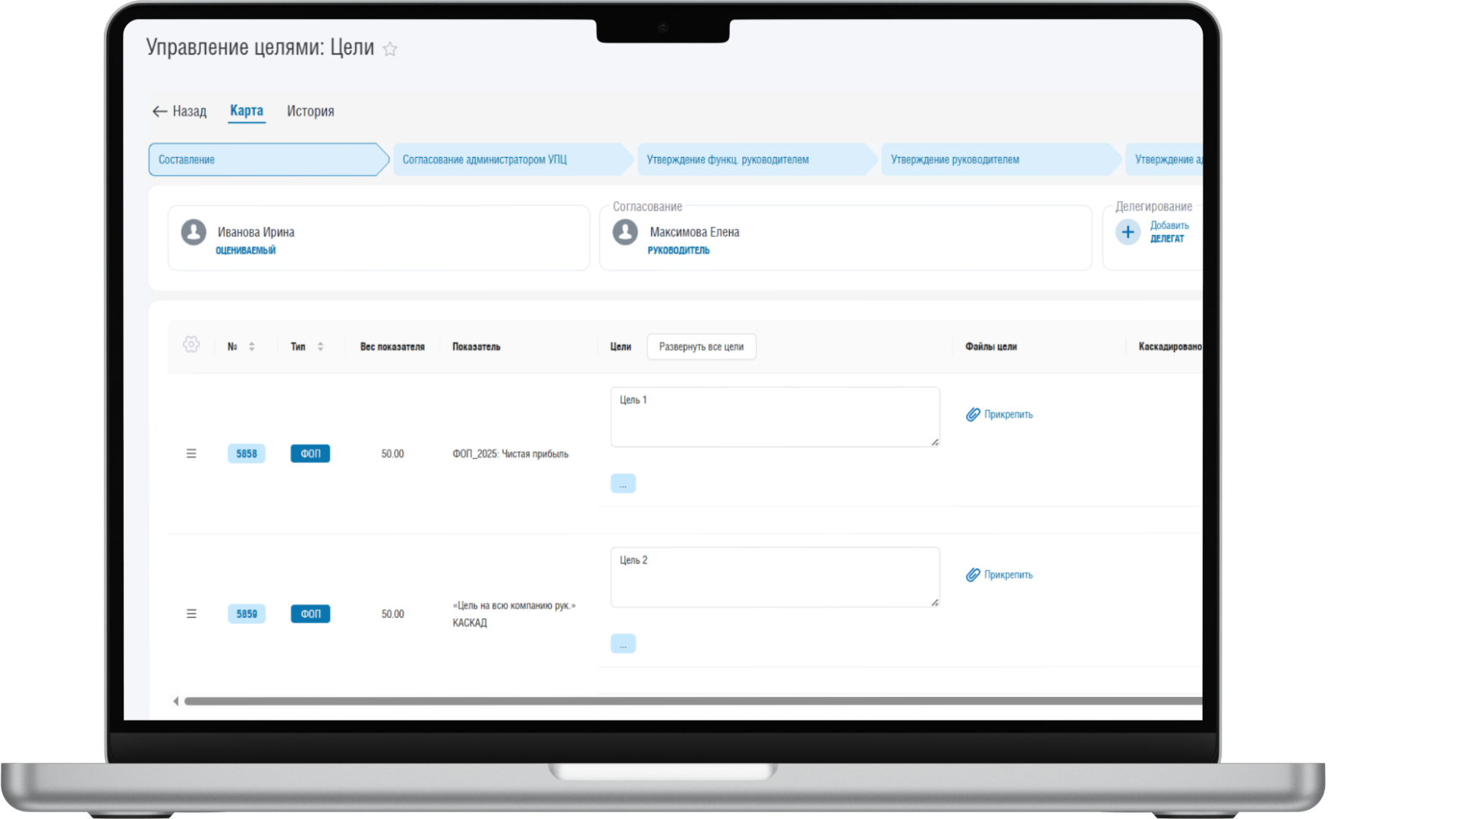Sort table by Тип column arrows

point(320,347)
